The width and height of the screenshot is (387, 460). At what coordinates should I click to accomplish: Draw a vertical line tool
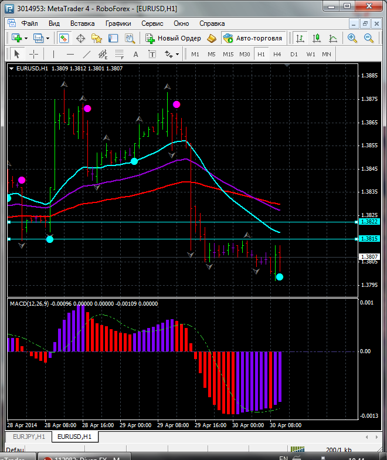point(53,54)
